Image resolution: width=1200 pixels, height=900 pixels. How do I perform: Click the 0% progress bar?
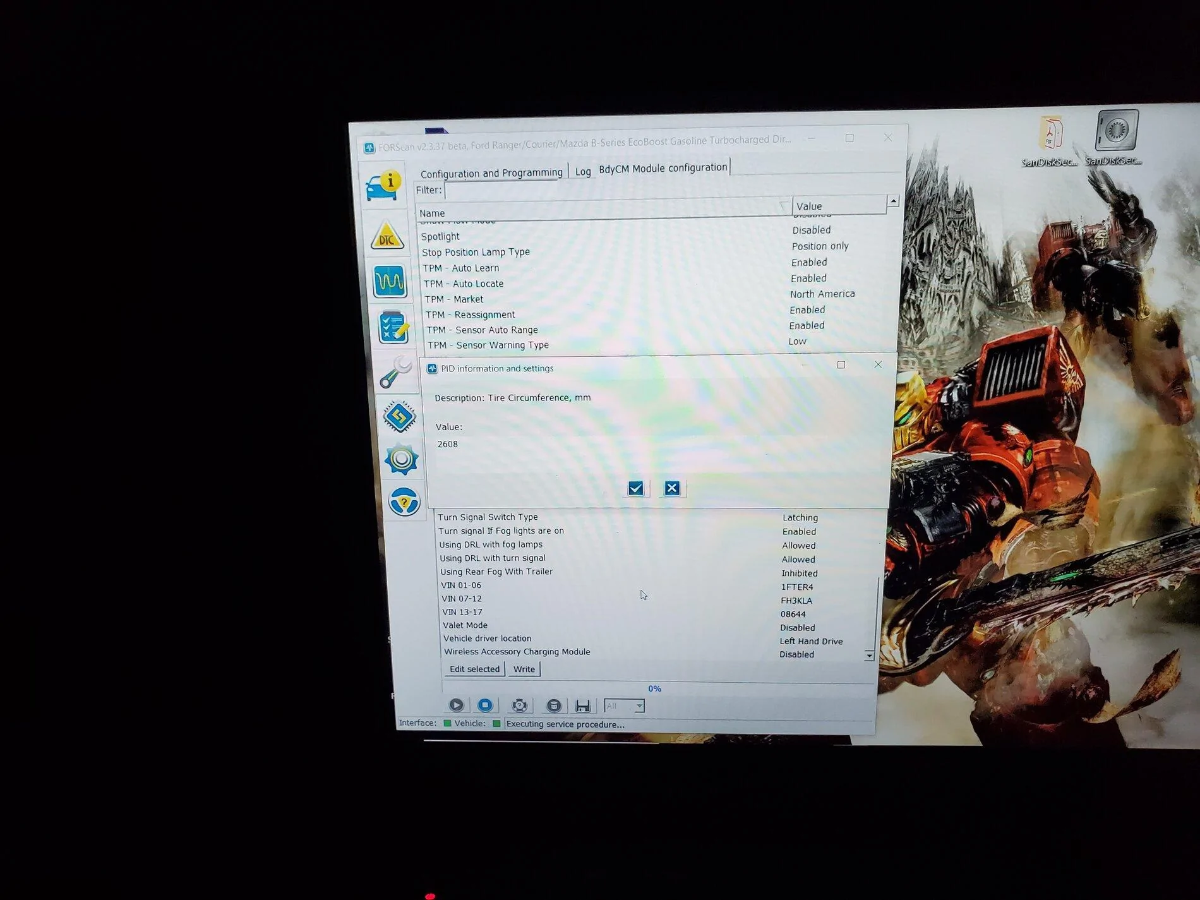pyautogui.click(x=657, y=688)
